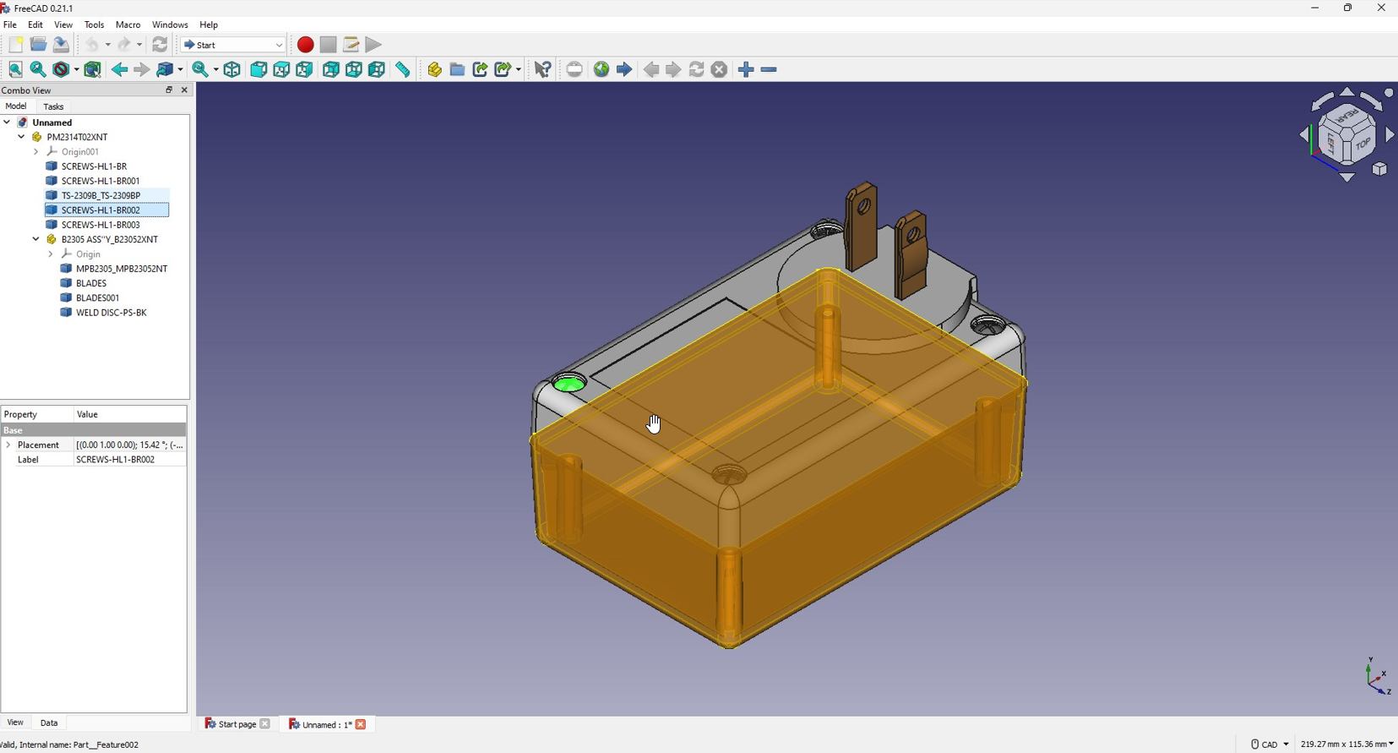Expand the Placement property row
The height and width of the screenshot is (753, 1398).
pyautogui.click(x=8, y=445)
